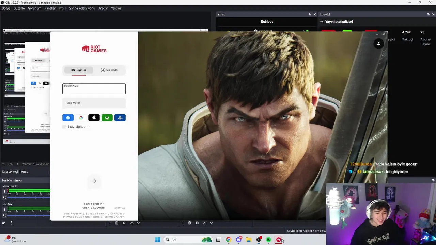Open the PRIVACY POLICY link
The width and height of the screenshot is (436, 245).
click(x=74, y=217)
